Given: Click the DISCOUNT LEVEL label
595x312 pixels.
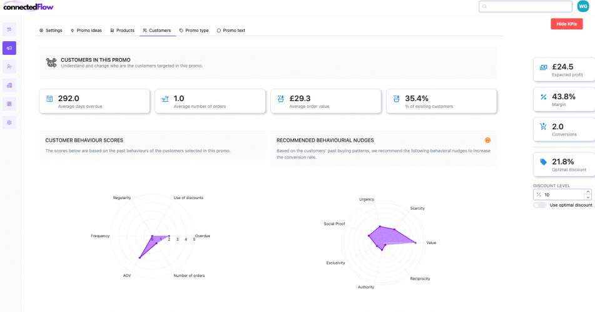Looking at the screenshot, I should (x=551, y=185).
